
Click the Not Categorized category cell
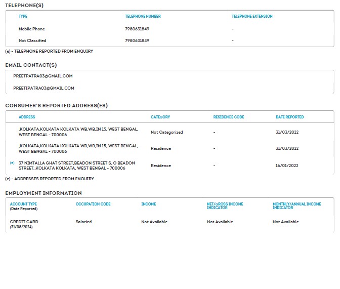pyautogui.click(x=166, y=132)
